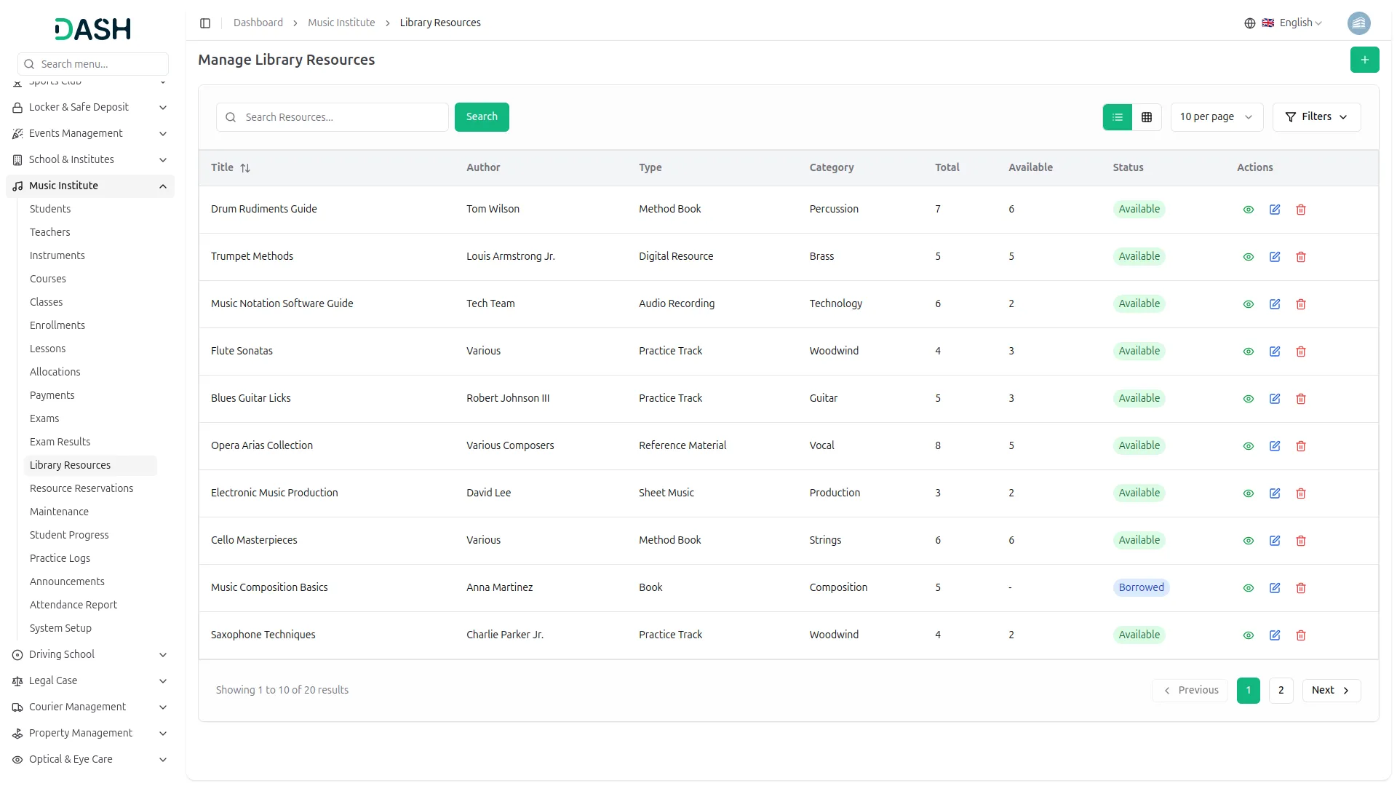Edit the Flute Sonatas resource
Screen dimensions: 1397x786
[x=1275, y=352]
